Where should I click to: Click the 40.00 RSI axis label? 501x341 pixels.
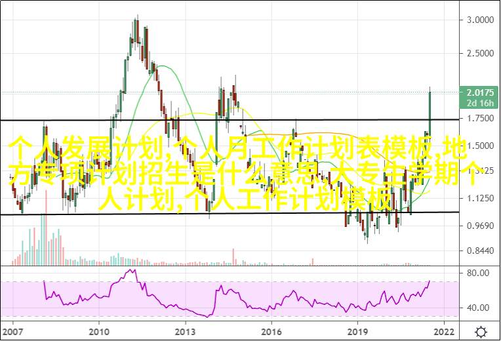click(477, 308)
